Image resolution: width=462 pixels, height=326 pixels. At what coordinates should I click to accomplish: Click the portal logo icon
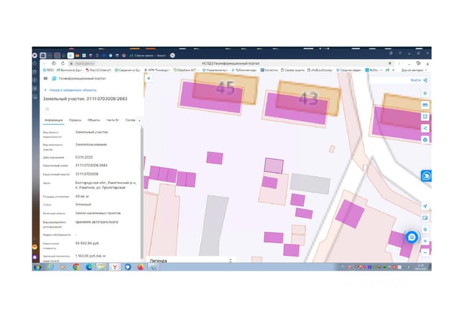[54, 79]
